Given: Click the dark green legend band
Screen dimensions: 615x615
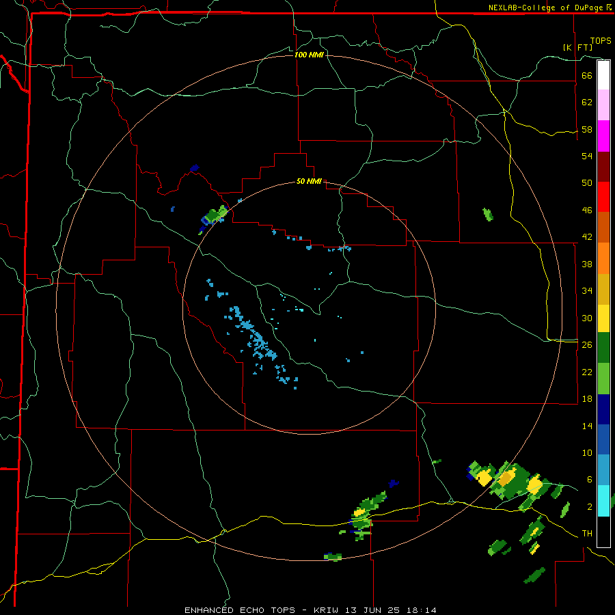Looking at the screenshot, I should (x=603, y=348).
